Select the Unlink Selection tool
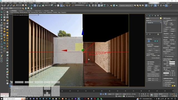178x100 pixels. coord(11,6)
